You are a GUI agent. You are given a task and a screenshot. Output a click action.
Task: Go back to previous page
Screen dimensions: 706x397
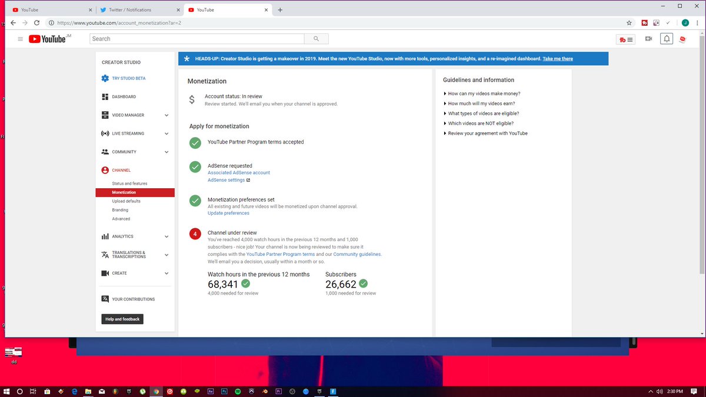(12, 23)
